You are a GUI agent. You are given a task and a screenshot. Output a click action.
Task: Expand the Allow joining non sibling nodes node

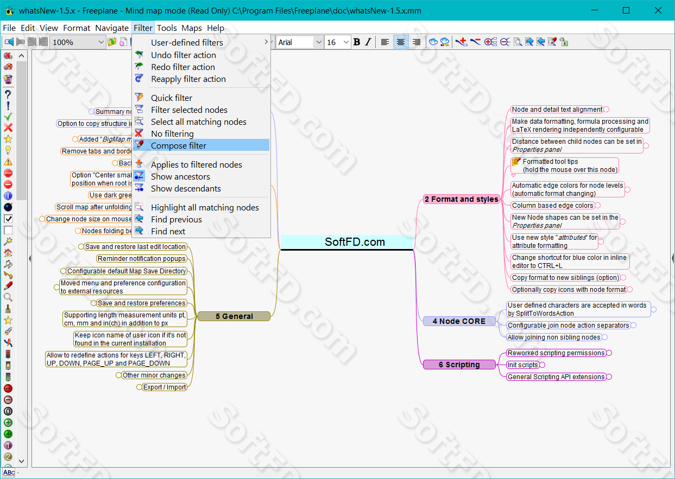coord(605,337)
